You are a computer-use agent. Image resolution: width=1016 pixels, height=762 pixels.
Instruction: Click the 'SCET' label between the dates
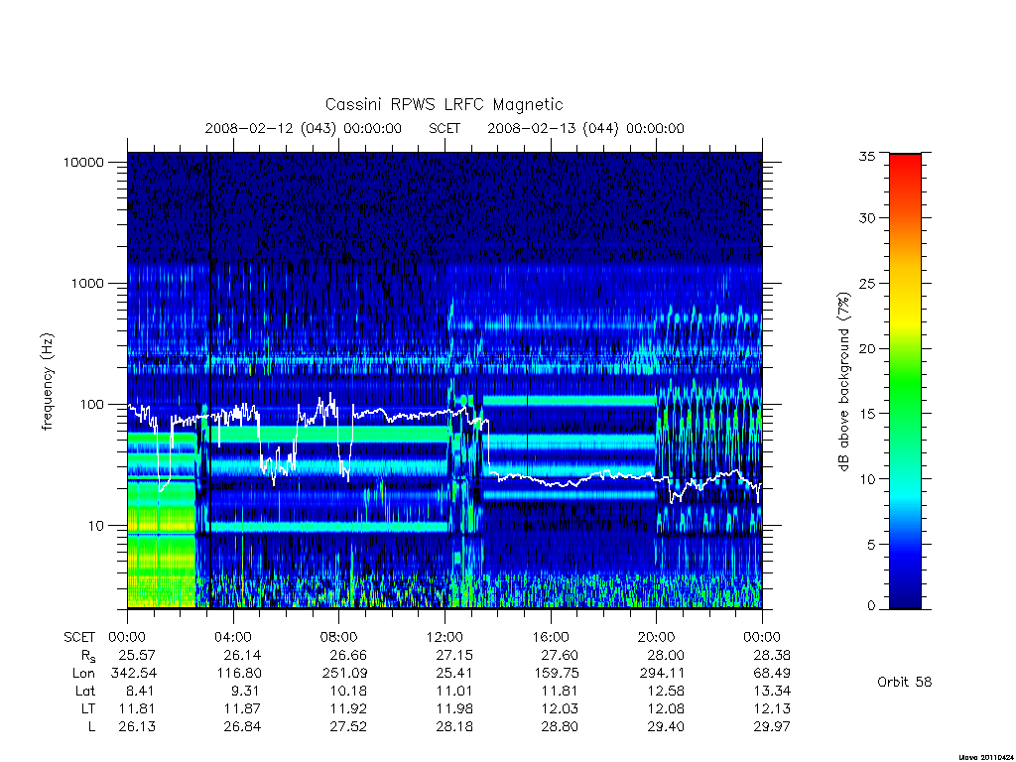(x=444, y=128)
